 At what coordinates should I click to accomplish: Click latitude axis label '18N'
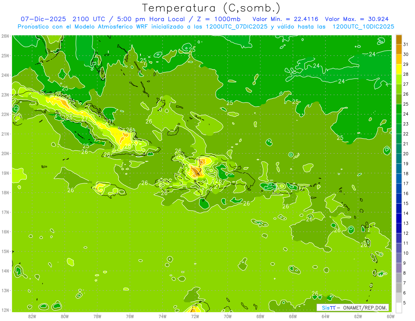pyautogui.click(x=5, y=193)
